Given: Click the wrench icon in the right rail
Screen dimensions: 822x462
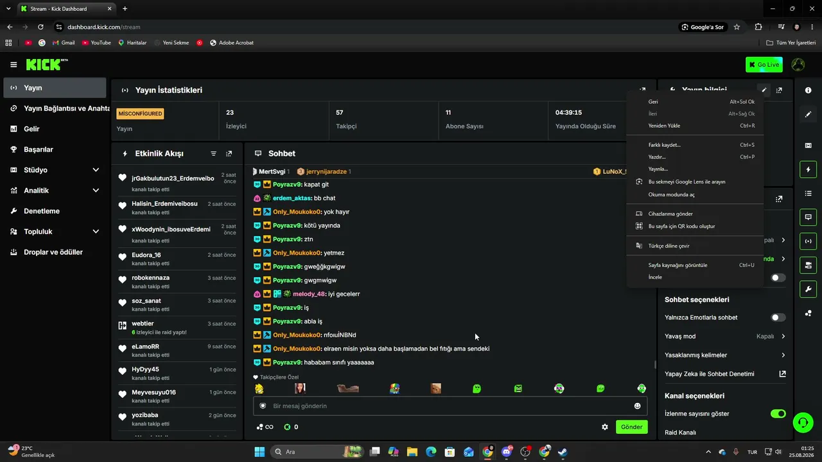Looking at the screenshot, I should [808, 289].
